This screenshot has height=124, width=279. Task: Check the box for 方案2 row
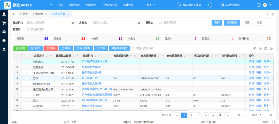(x=27, y=95)
